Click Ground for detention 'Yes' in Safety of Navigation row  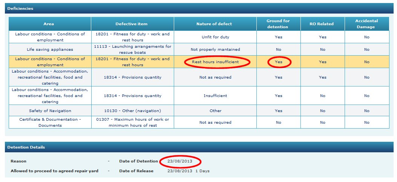(279, 111)
